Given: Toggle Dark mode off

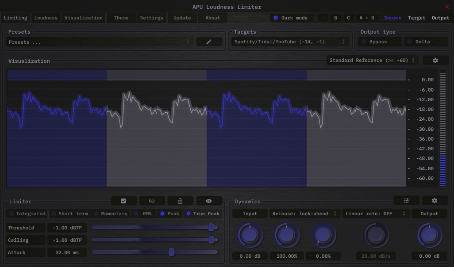Looking at the screenshot, I should point(292,18).
